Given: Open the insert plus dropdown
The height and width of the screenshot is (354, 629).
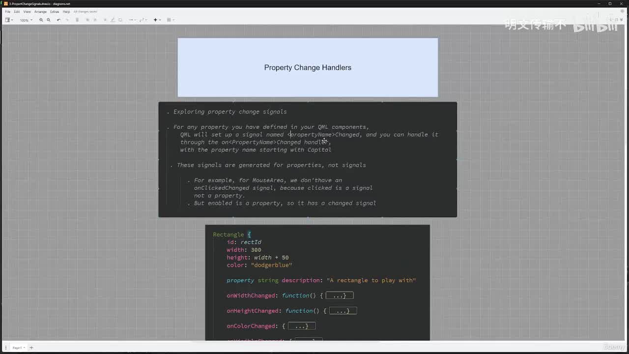Looking at the screenshot, I should tap(157, 20).
